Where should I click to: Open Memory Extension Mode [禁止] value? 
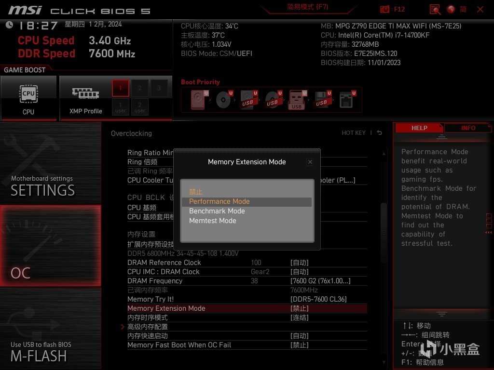click(299, 308)
